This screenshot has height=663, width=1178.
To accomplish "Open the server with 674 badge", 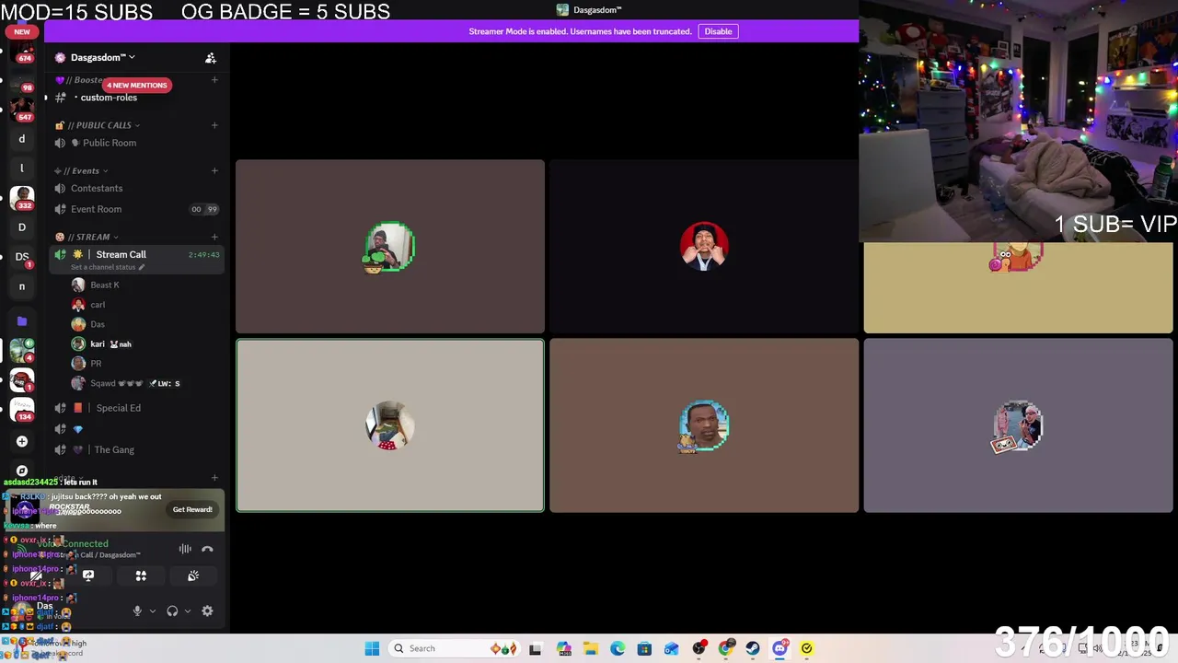I will tap(22, 52).
